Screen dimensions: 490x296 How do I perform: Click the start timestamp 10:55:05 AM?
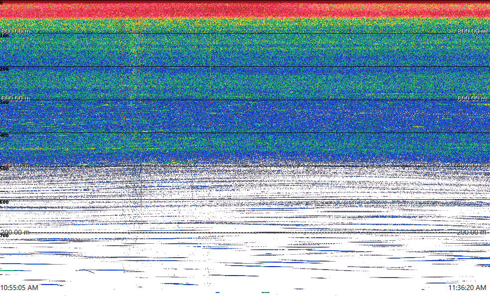click(x=19, y=288)
